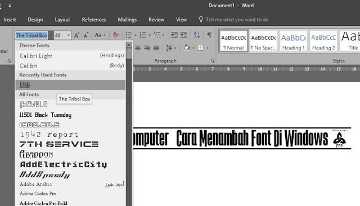Apply the Heading 2 style
This screenshot has height=206, width=360.
(x=323, y=41)
